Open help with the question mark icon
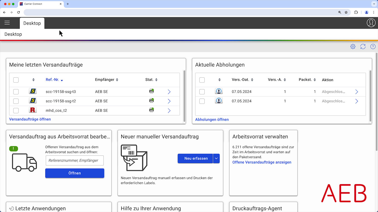Image resolution: width=378 pixels, height=212 pixels. 373,46
